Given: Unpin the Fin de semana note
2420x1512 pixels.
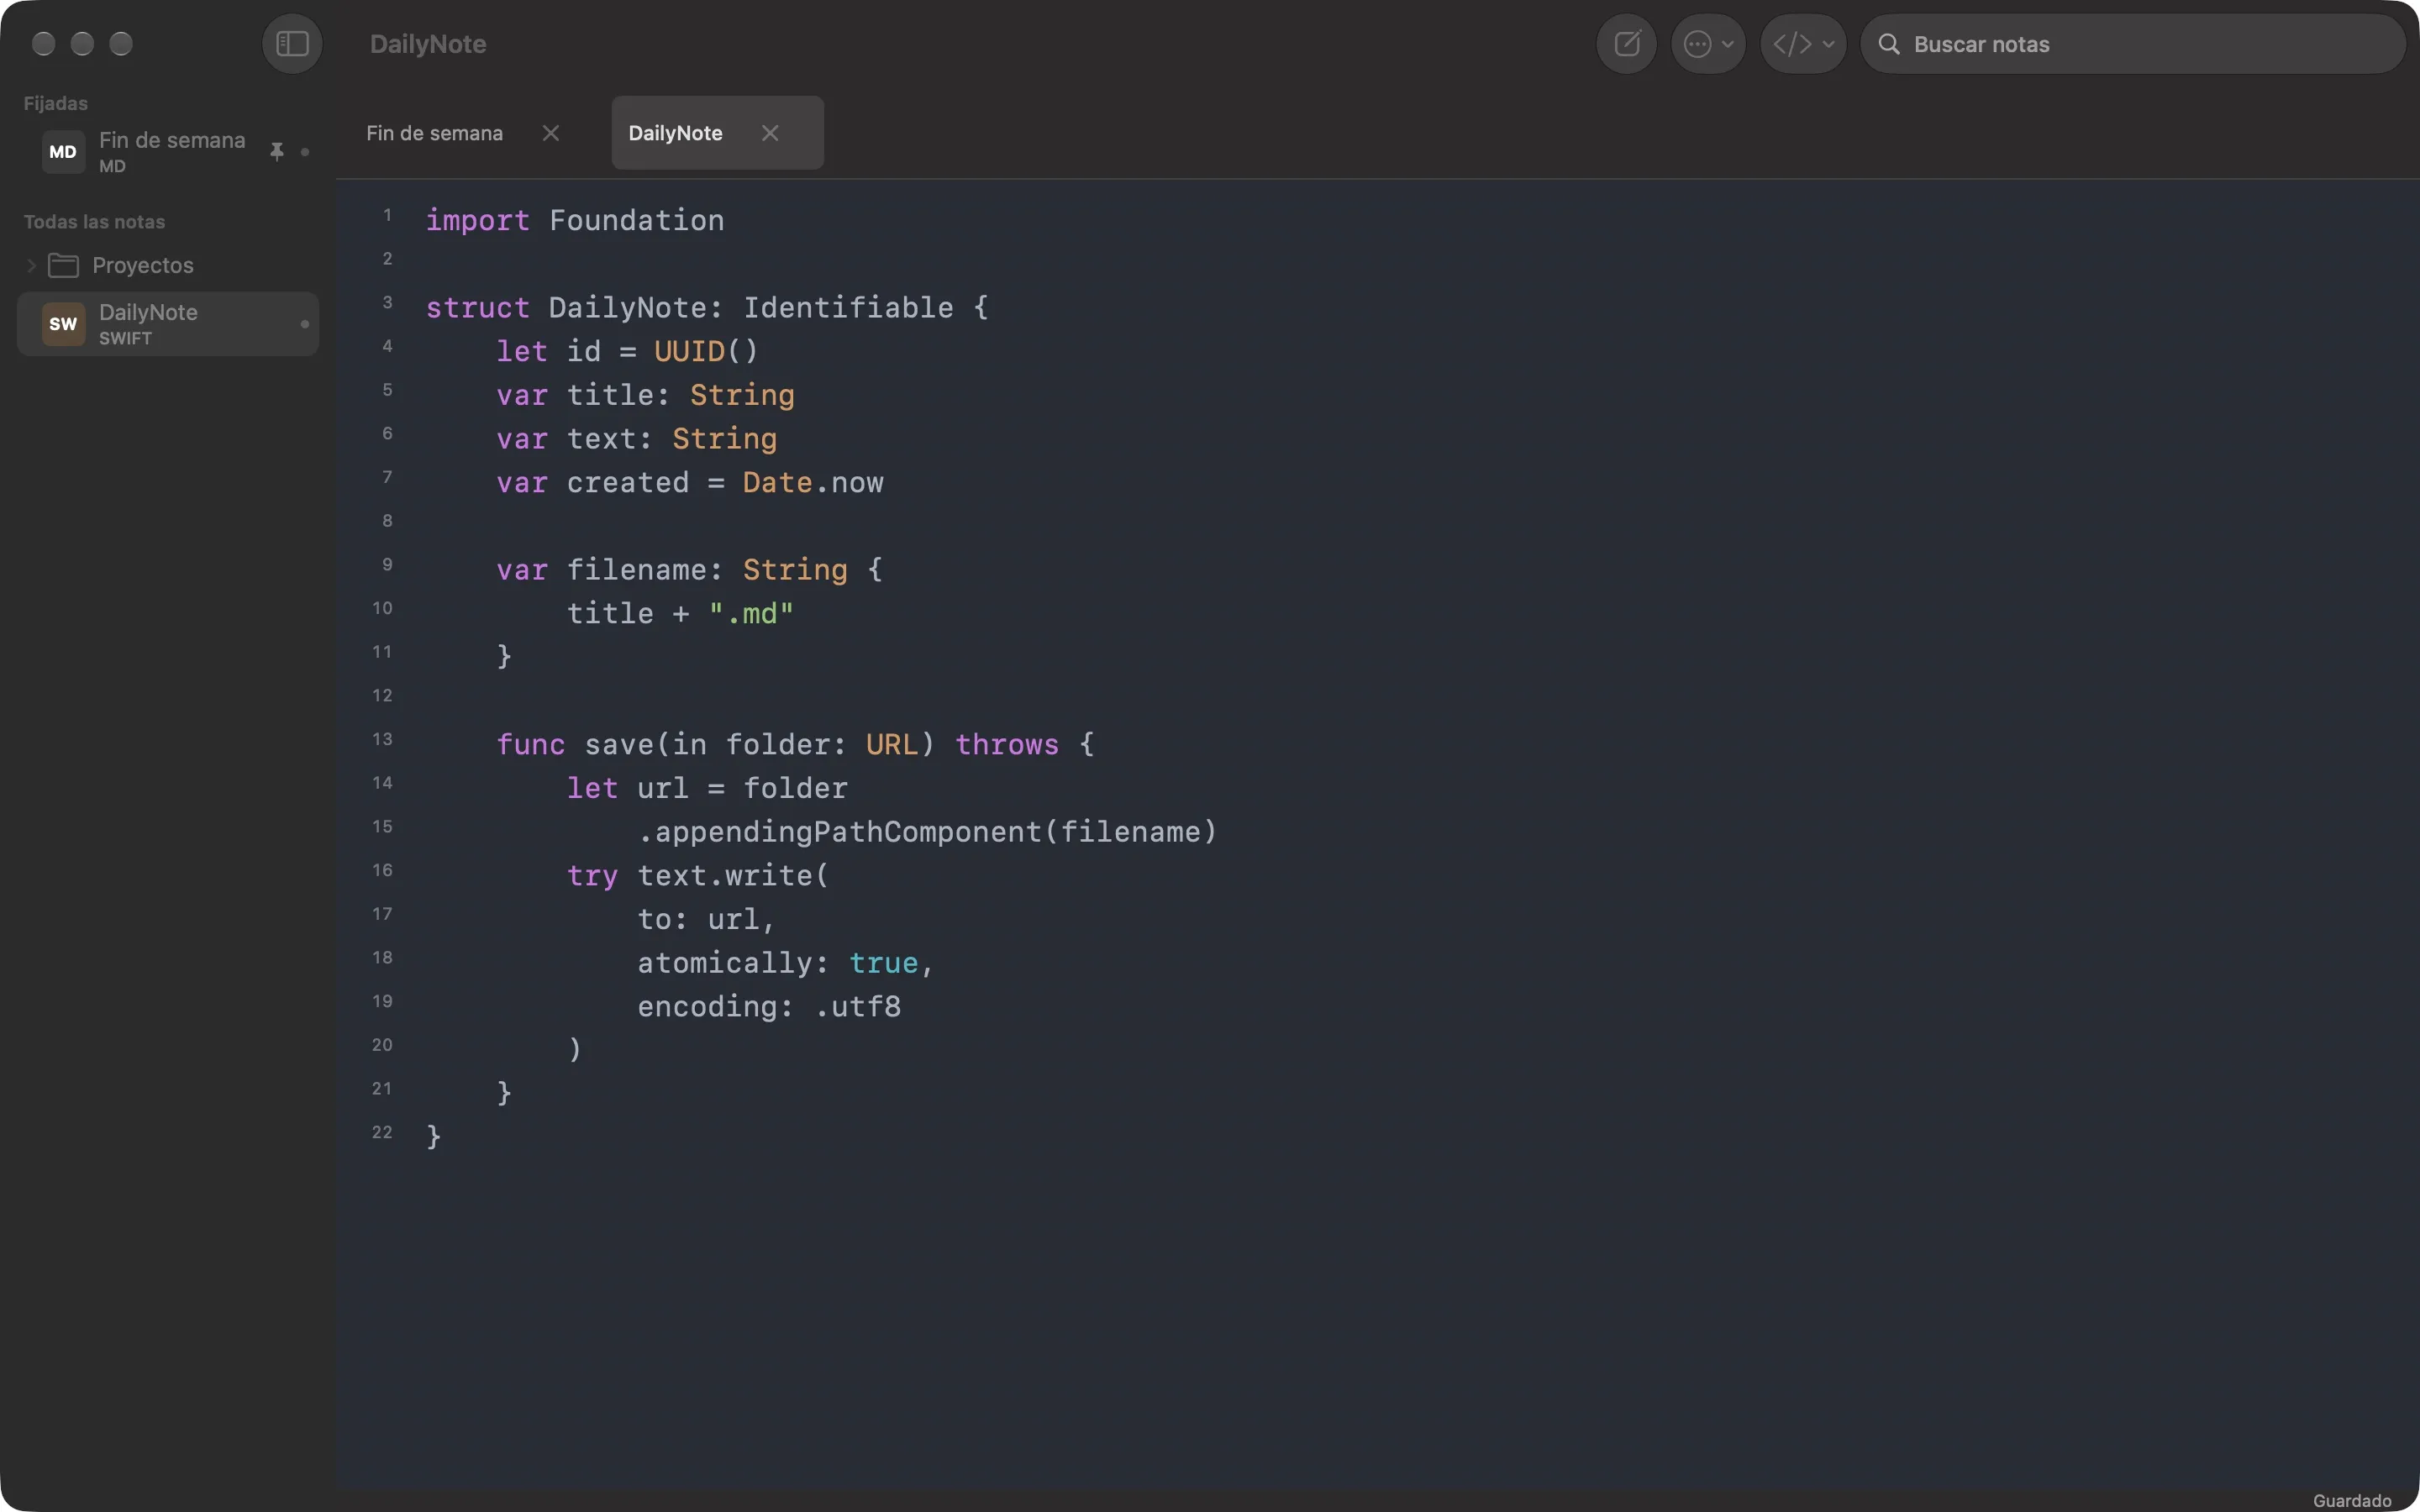Looking at the screenshot, I should click(277, 152).
